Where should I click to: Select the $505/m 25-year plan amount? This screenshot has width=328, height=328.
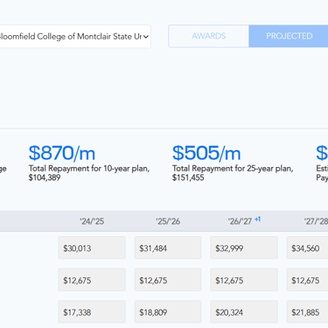pyautogui.click(x=206, y=153)
